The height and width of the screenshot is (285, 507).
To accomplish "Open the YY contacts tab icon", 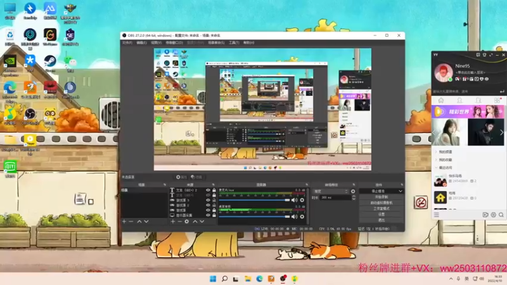I will point(459,101).
